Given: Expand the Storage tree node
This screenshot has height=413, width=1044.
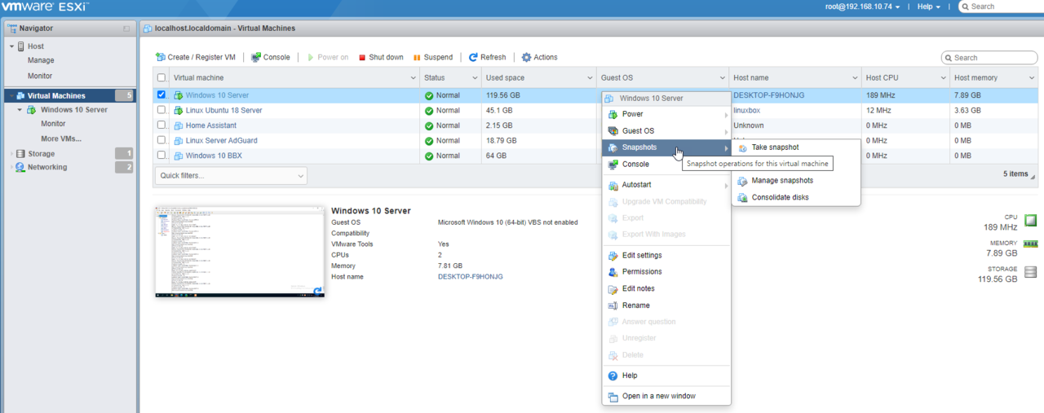Looking at the screenshot, I should 11,153.
